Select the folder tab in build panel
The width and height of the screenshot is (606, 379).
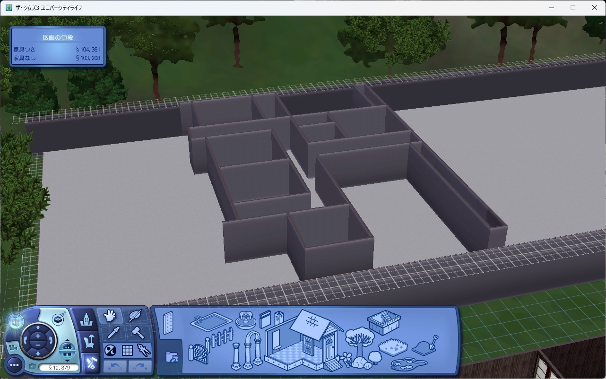(x=172, y=357)
